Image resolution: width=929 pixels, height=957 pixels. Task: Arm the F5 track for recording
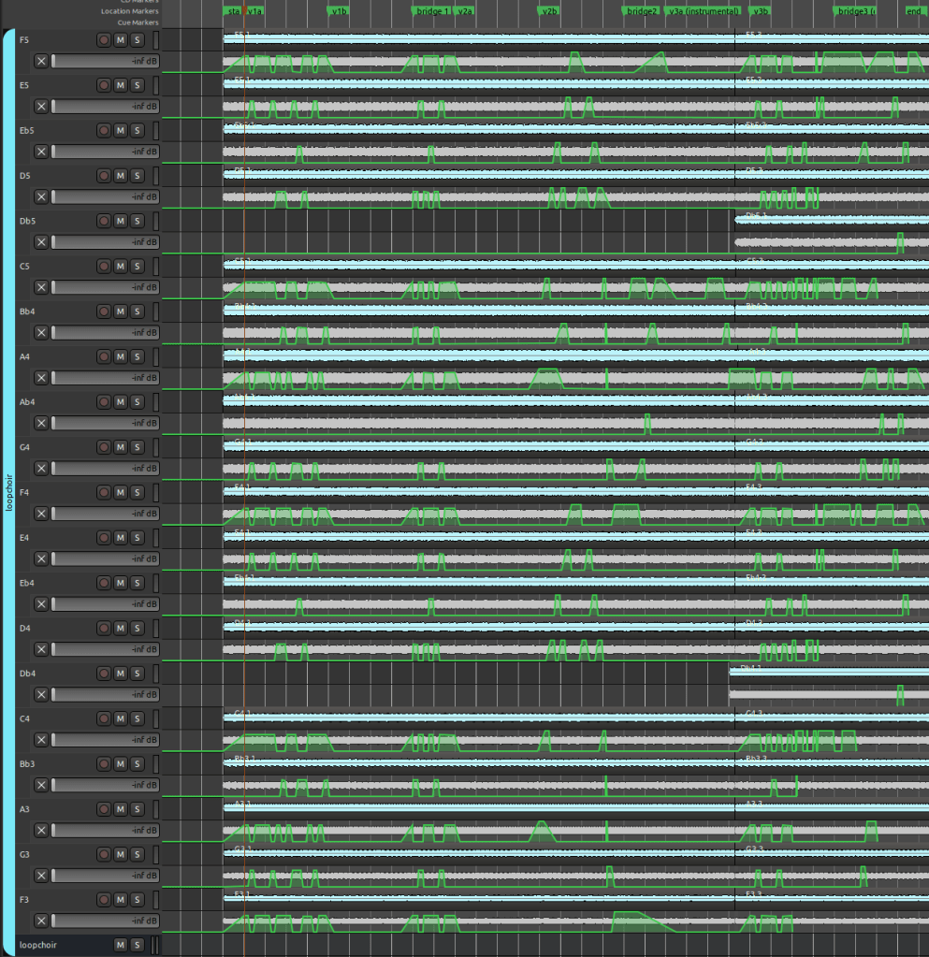coord(104,40)
